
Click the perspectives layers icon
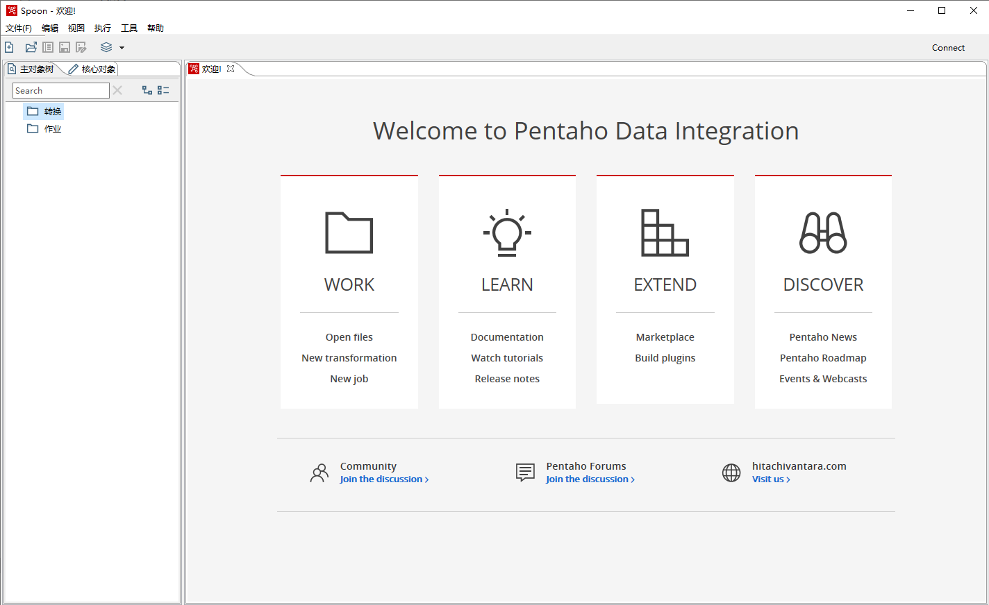coord(106,47)
